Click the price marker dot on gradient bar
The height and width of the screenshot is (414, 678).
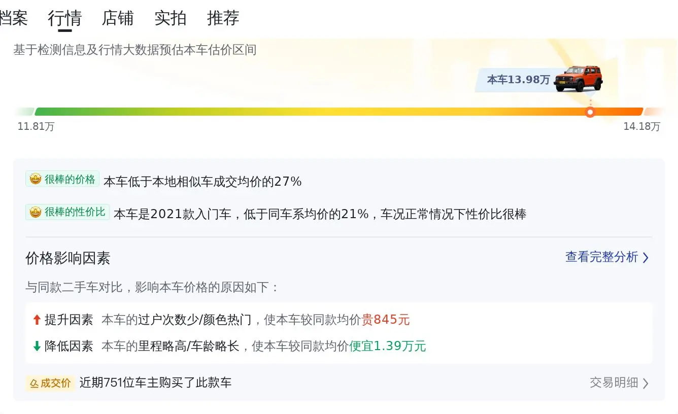coord(590,112)
